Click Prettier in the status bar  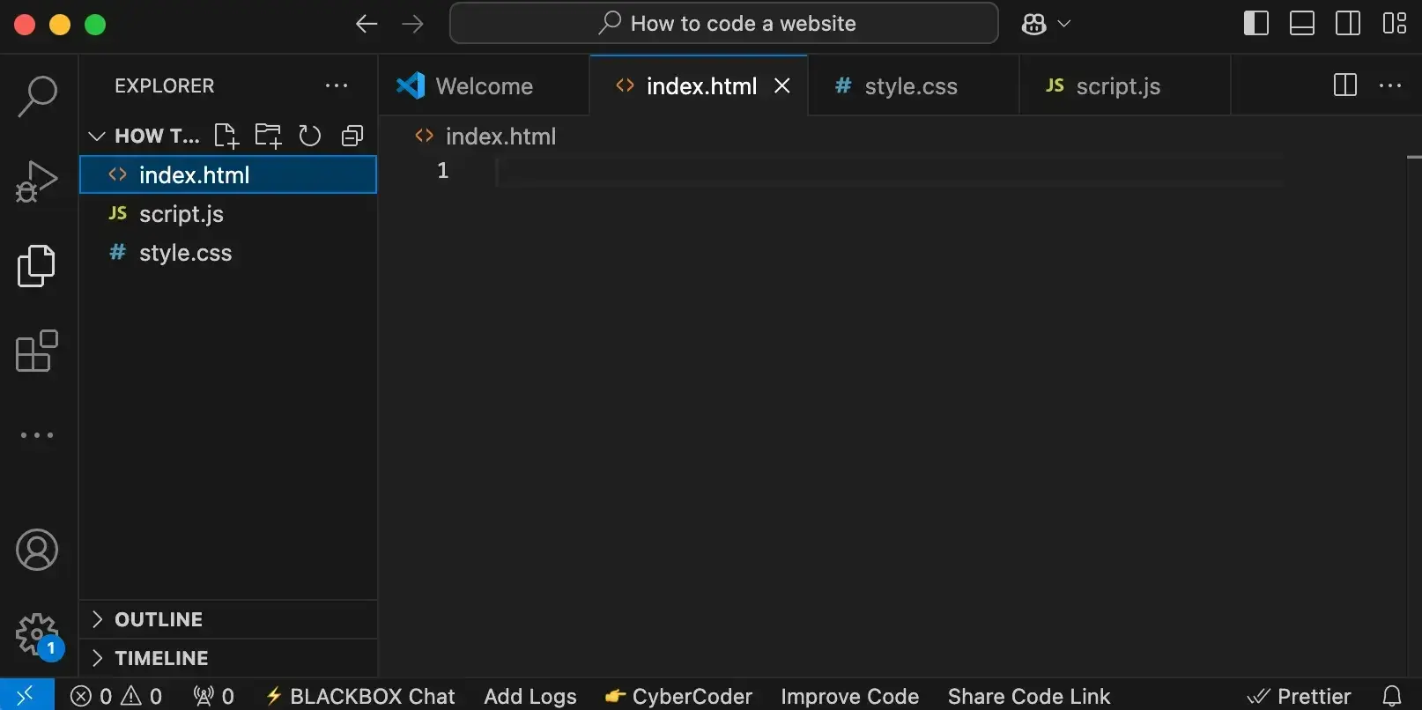tap(1300, 696)
